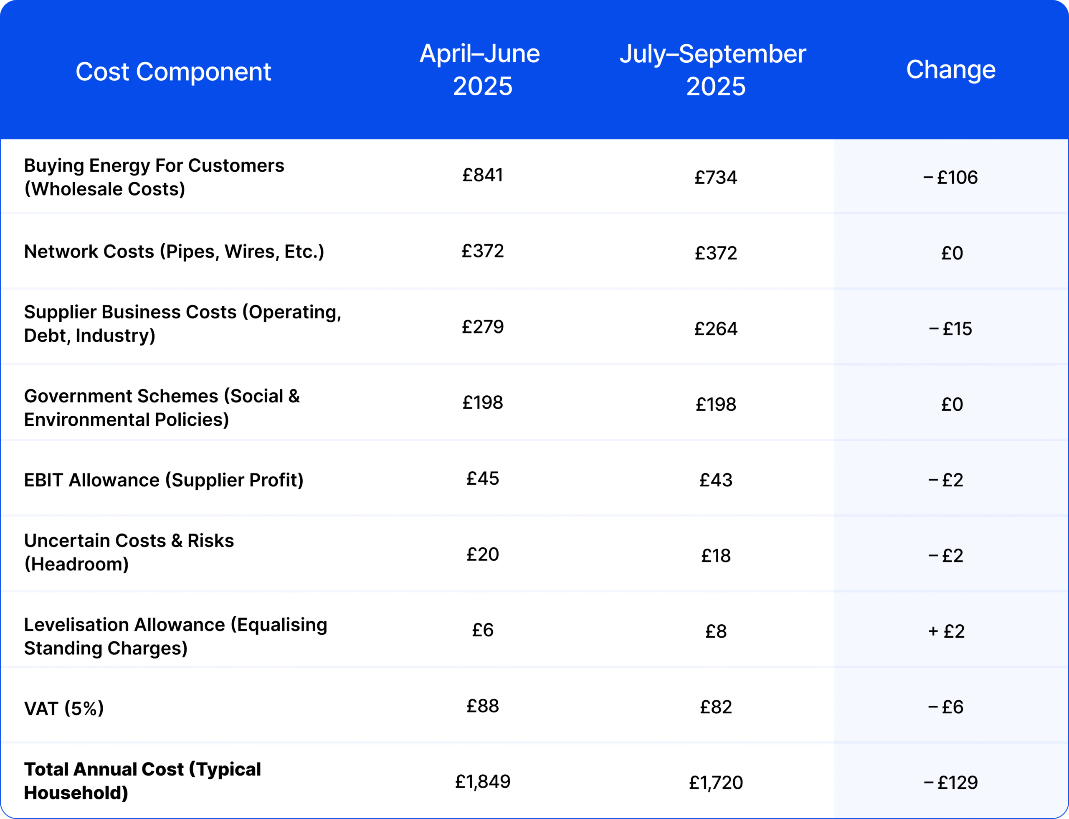The image size is (1069, 819).
Task: Click the £1,720 total cost value
Action: [x=716, y=782]
